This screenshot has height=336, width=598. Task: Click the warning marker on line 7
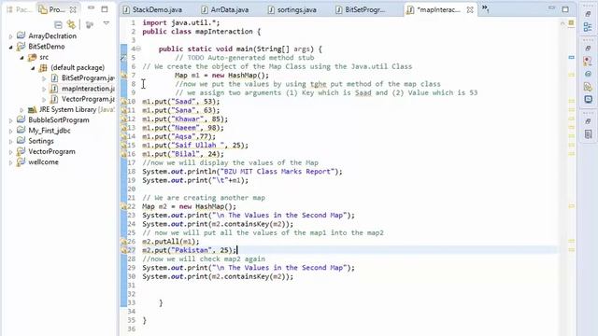[123, 76]
